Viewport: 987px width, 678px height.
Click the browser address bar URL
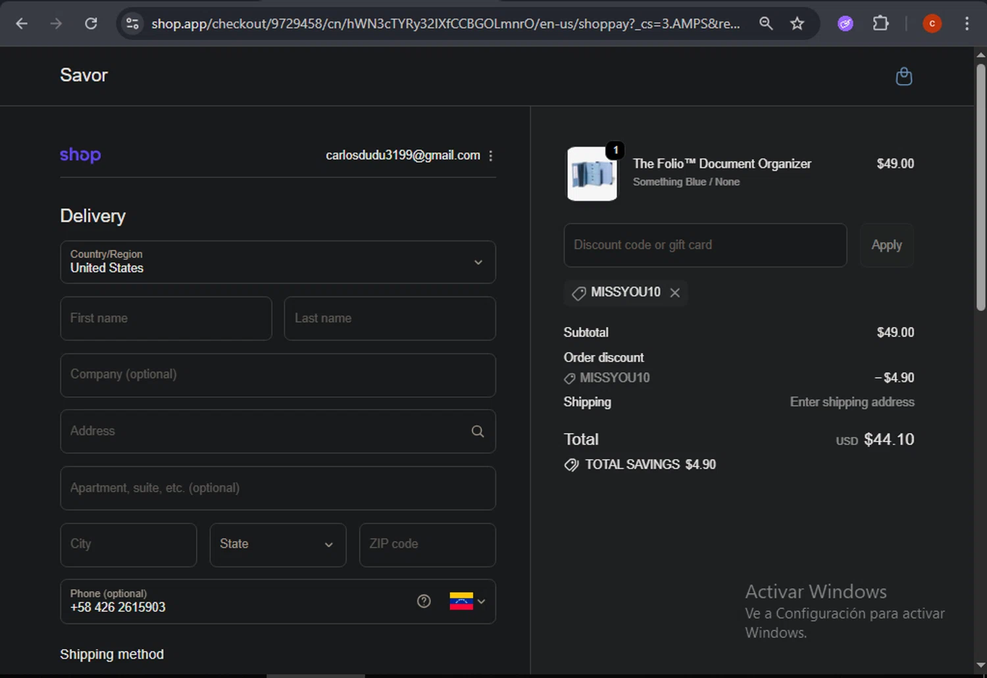(445, 24)
